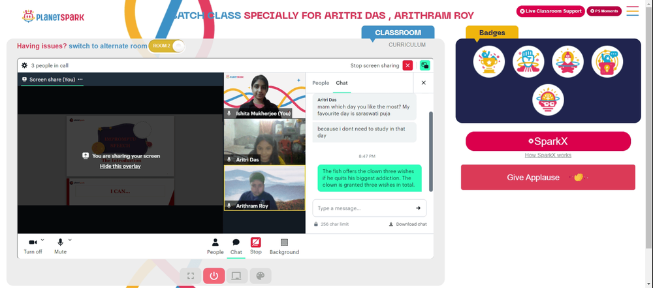Expand camera options arrow next to Turn off
This screenshot has height=288, width=653.
click(42, 240)
